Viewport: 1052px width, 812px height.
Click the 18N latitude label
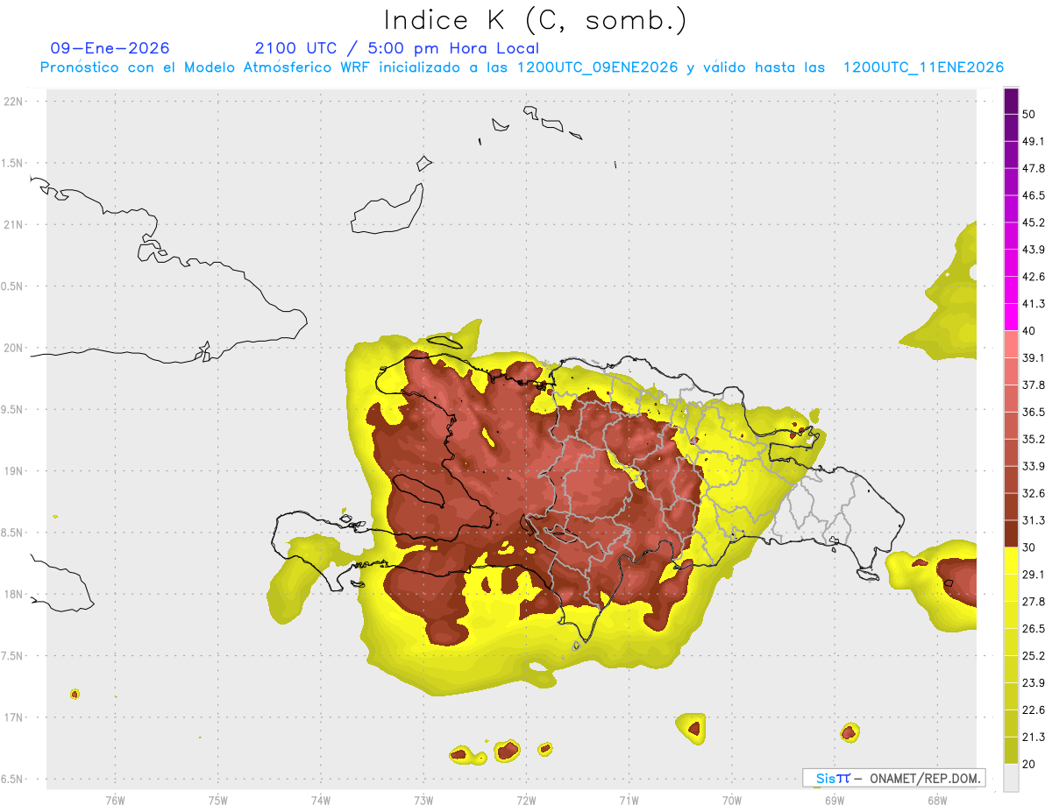click(x=14, y=595)
